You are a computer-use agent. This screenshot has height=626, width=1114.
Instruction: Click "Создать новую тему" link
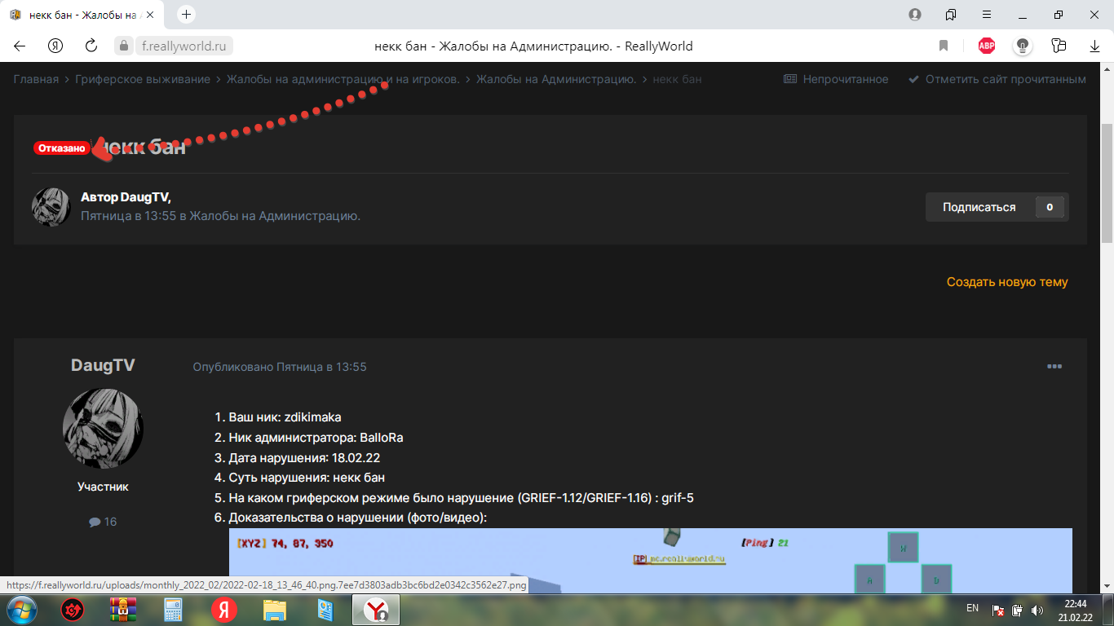pyautogui.click(x=1007, y=282)
